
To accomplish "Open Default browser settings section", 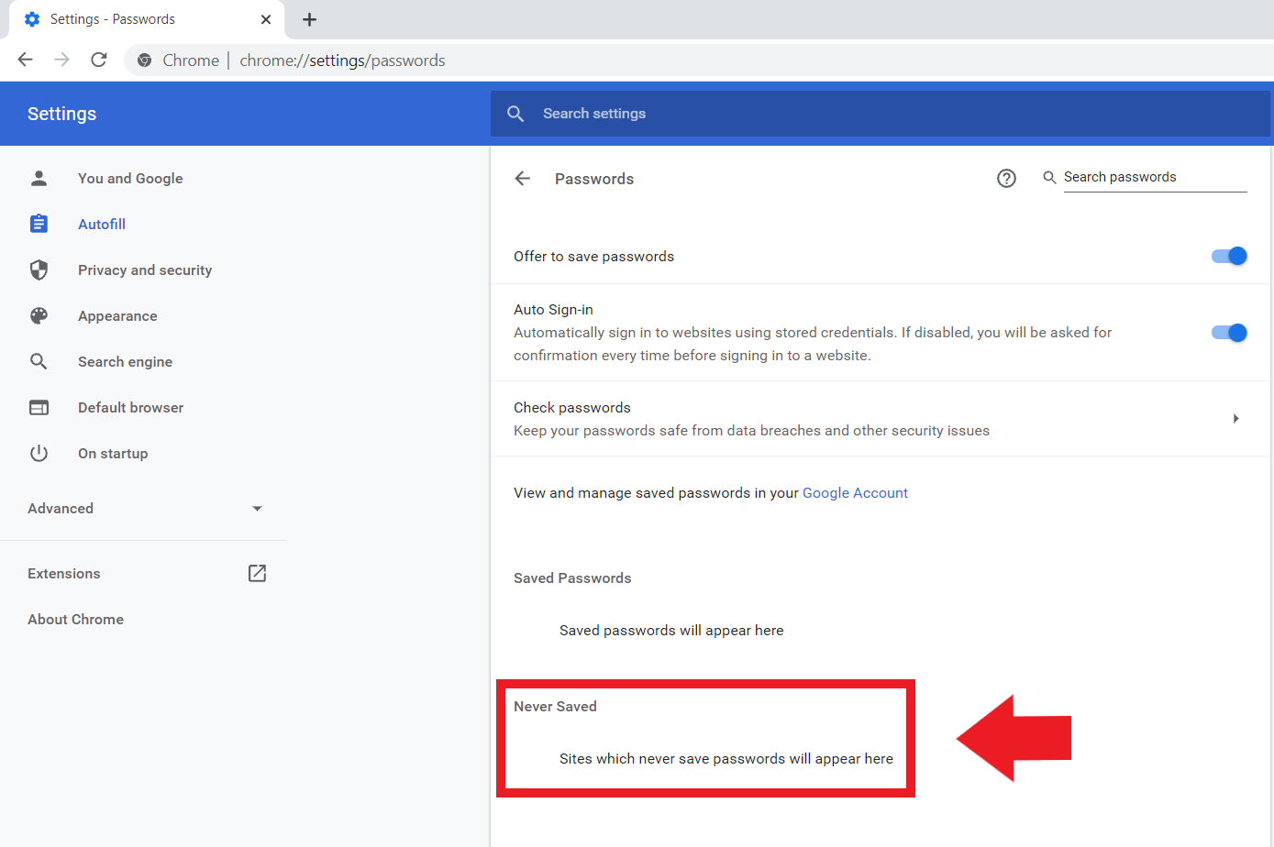I will click(130, 407).
